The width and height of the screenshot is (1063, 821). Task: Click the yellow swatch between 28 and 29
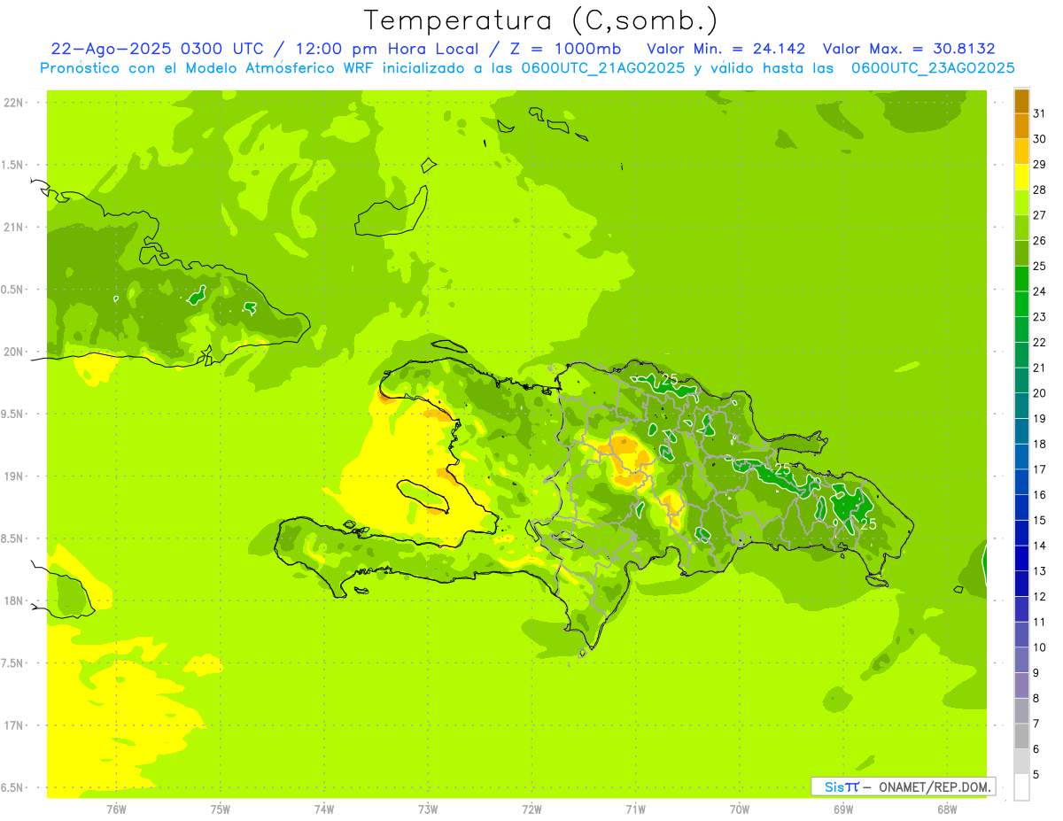point(1021,177)
